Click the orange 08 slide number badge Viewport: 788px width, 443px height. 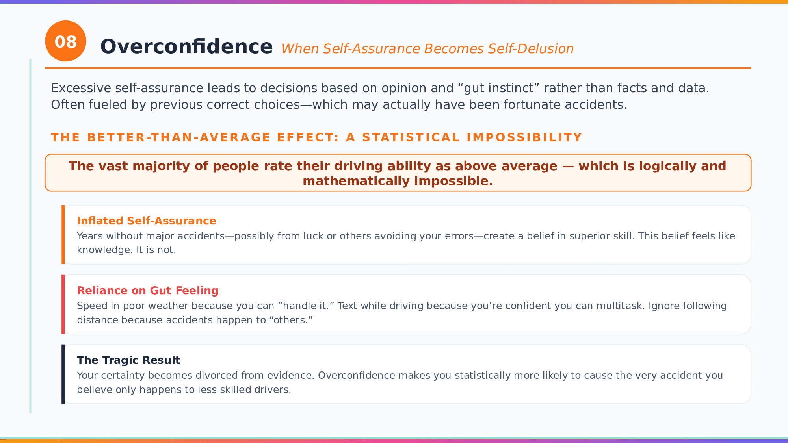[65, 41]
